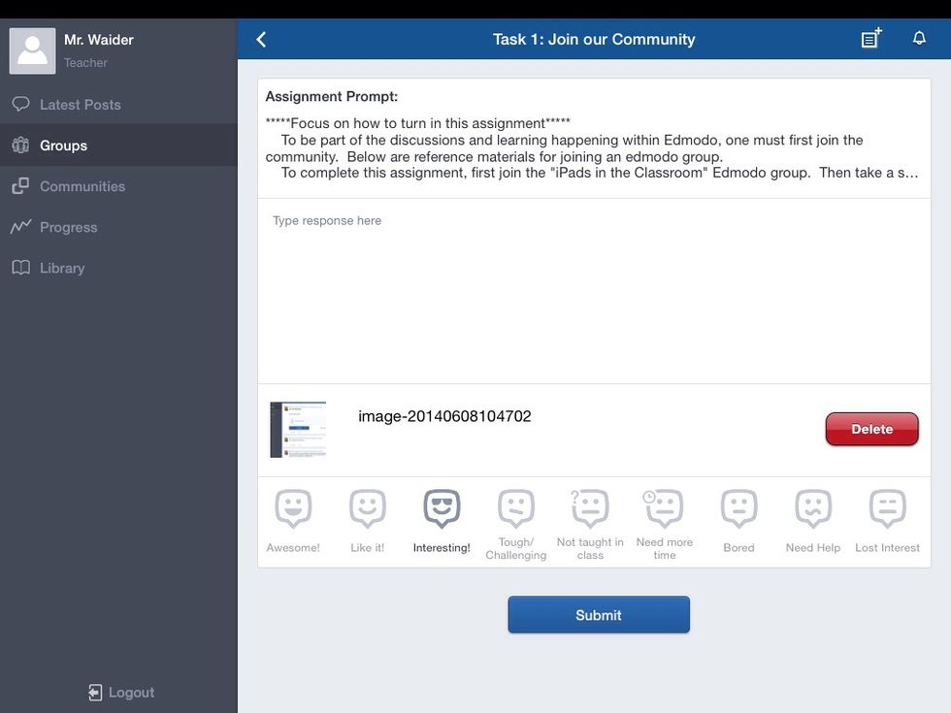The height and width of the screenshot is (713, 951).
Task: Choose the Like it! reaction
Action: pyautogui.click(x=368, y=509)
